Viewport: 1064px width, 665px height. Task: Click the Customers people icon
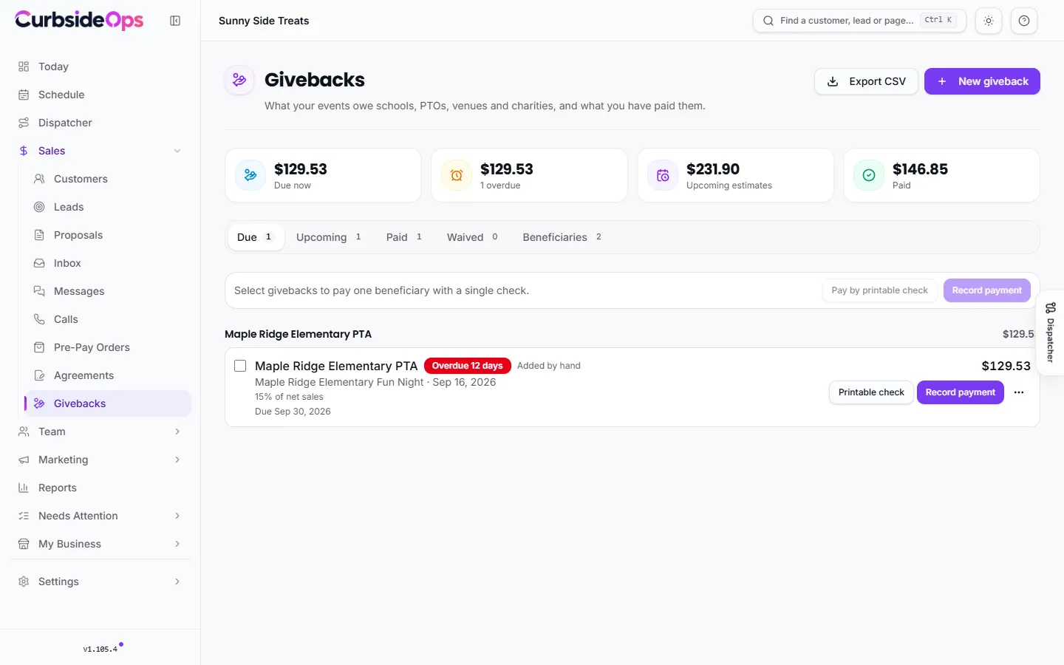[39, 179]
